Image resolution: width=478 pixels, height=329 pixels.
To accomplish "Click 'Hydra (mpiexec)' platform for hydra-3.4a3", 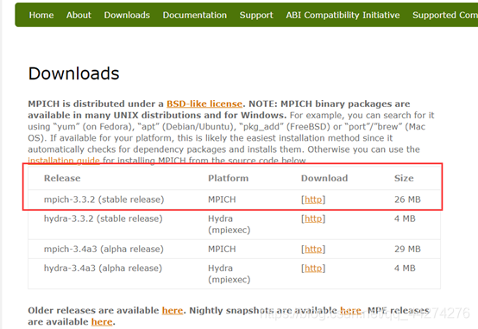I will click(x=230, y=274).
